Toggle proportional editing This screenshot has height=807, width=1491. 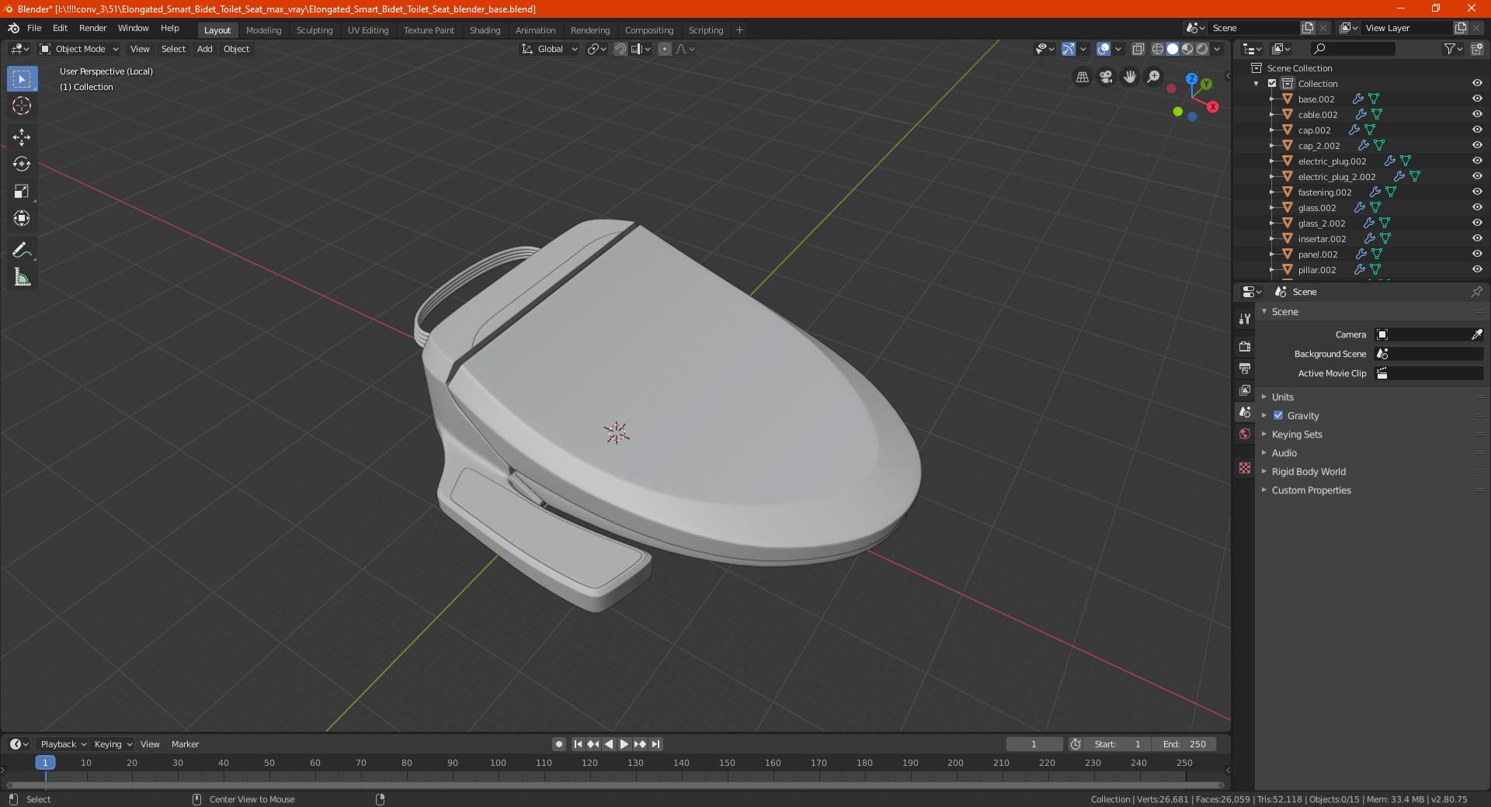click(x=665, y=49)
